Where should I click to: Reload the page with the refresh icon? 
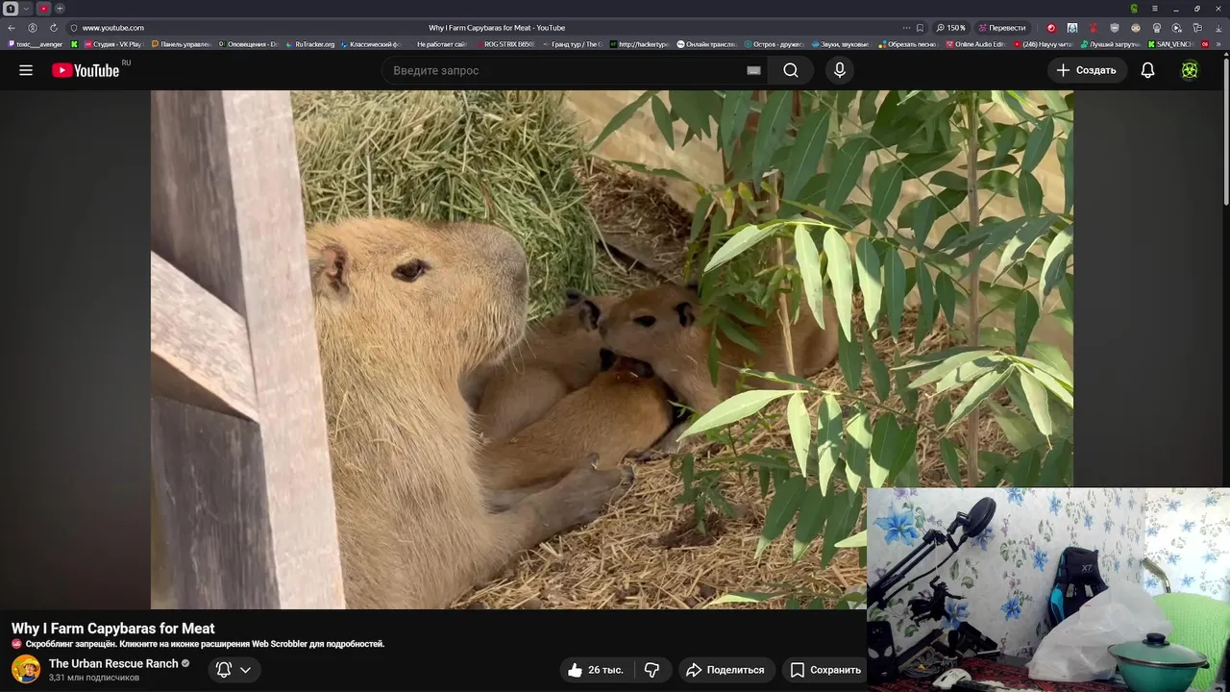point(54,28)
